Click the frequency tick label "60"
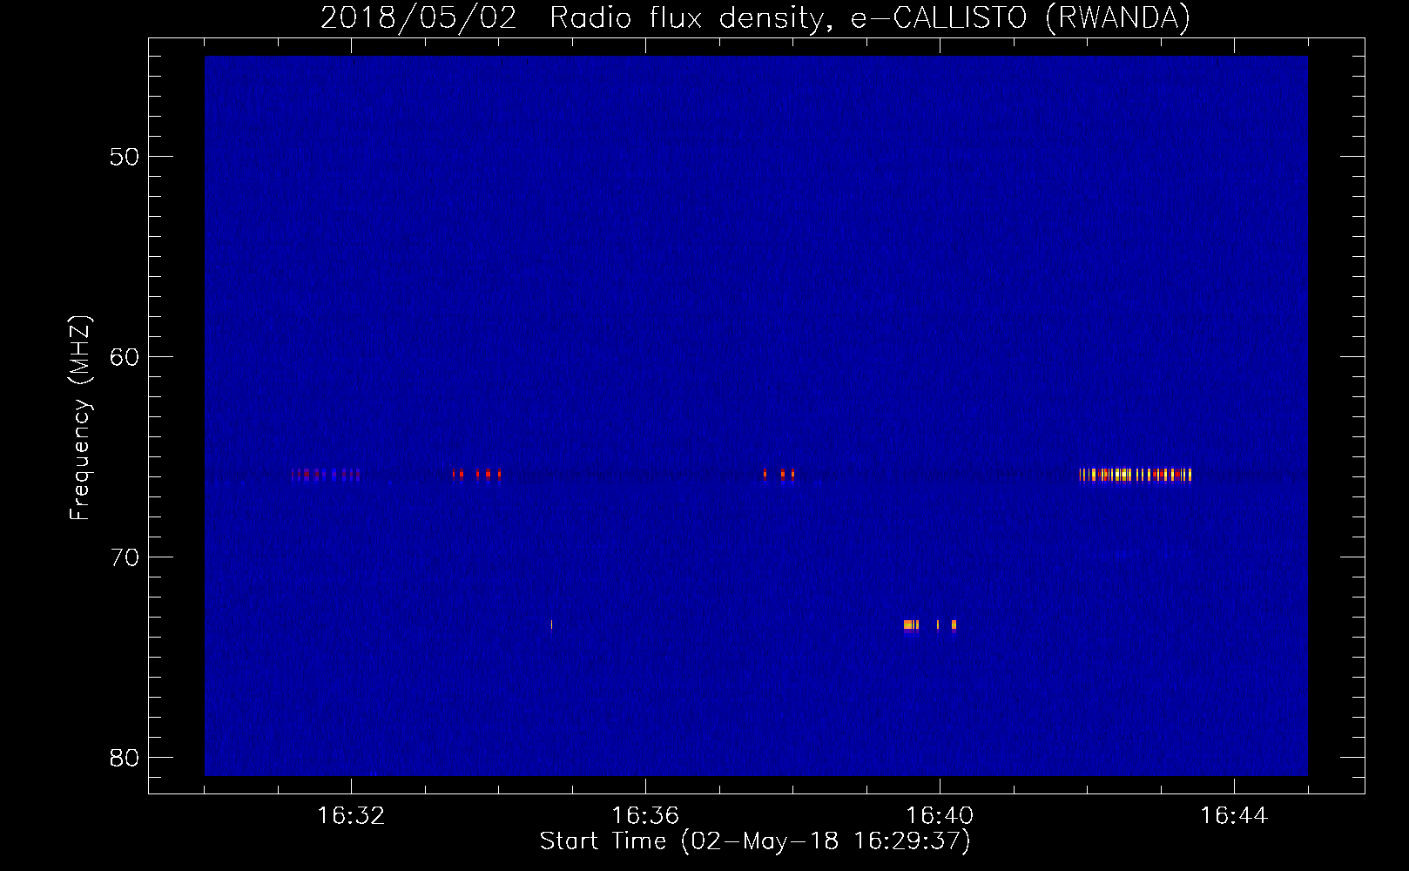Viewport: 1409px width, 871px height. point(125,357)
